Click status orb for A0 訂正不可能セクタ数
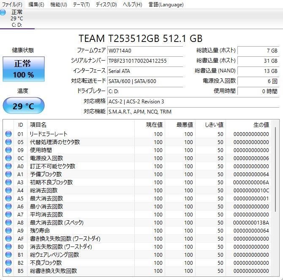Screen dimensions: 283x280 pos(8,166)
